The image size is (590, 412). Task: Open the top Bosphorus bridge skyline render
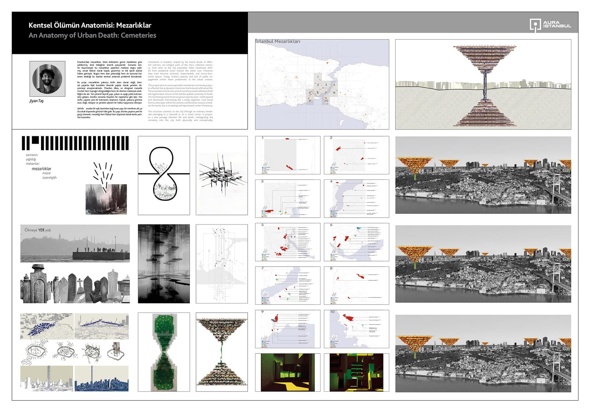(483, 175)
